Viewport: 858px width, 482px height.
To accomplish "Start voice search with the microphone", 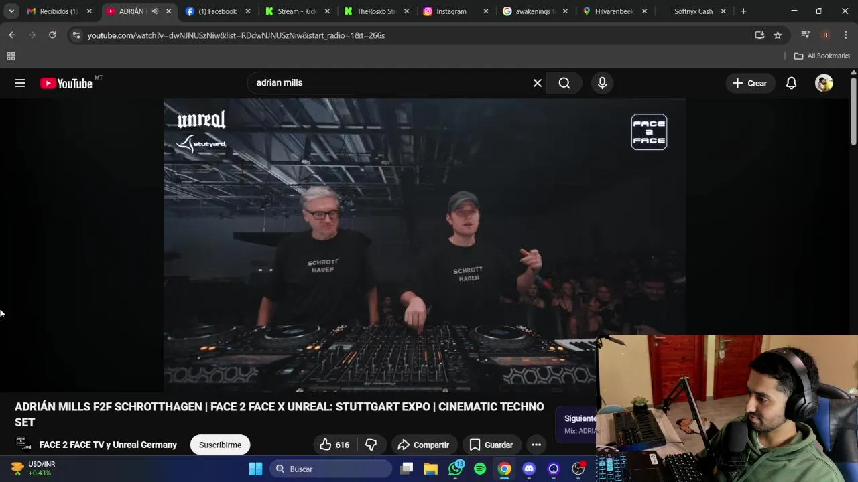I will point(602,83).
